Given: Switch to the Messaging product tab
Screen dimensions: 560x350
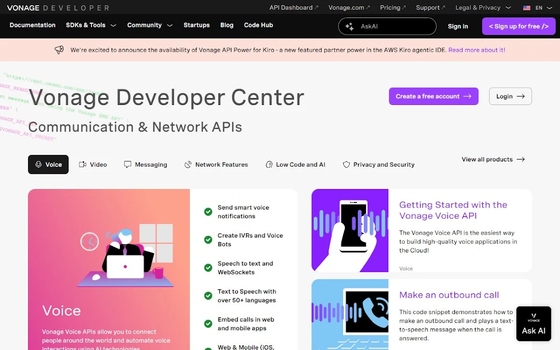Looking at the screenshot, I should pyautogui.click(x=146, y=164).
